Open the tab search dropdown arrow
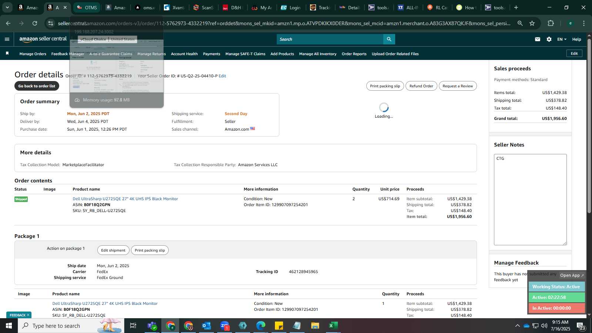Image resolution: width=592 pixels, height=333 pixels. [7, 7]
